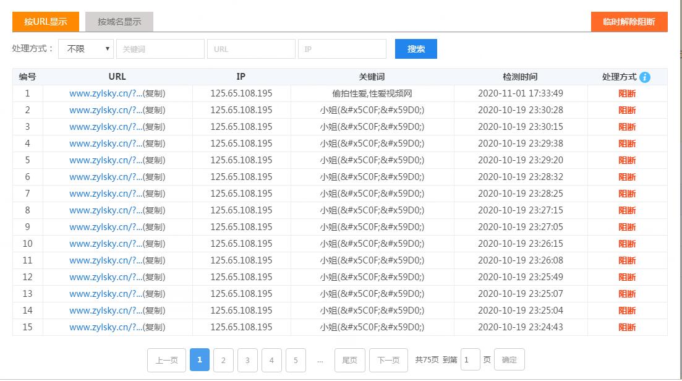
Task: Click the keyword cell in row 6
Action: [372, 177]
